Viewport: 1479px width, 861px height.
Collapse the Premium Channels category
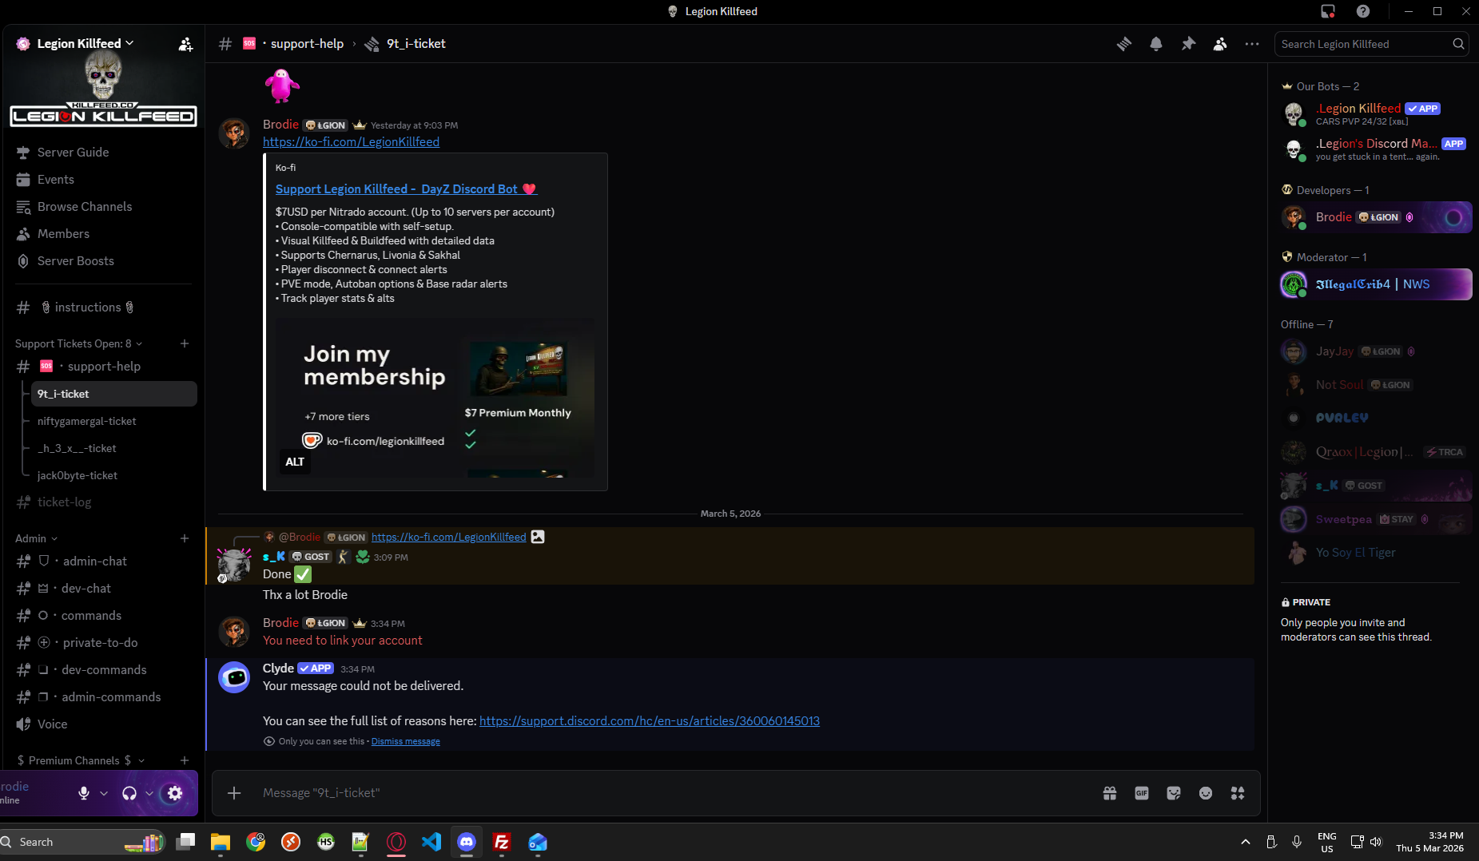pyautogui.click(x=80, y=760)
